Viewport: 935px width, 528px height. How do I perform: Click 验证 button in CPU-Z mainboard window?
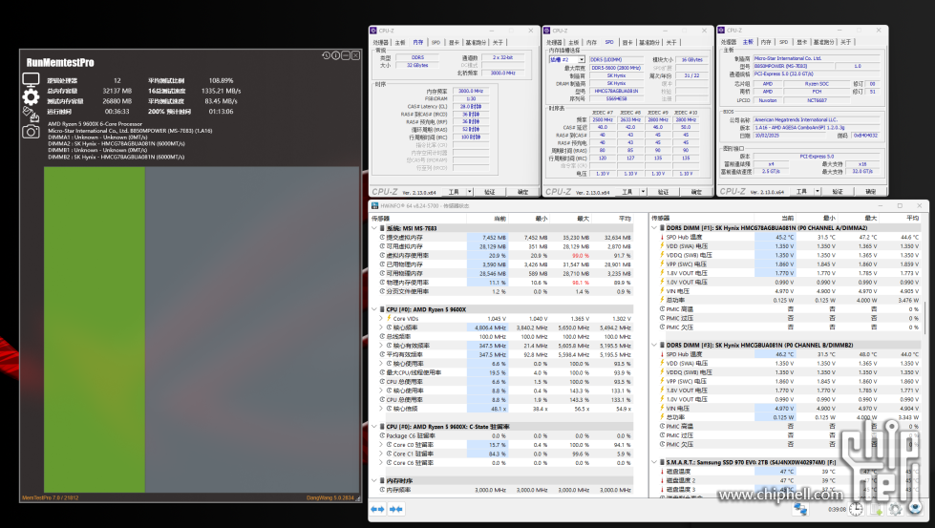838,191
